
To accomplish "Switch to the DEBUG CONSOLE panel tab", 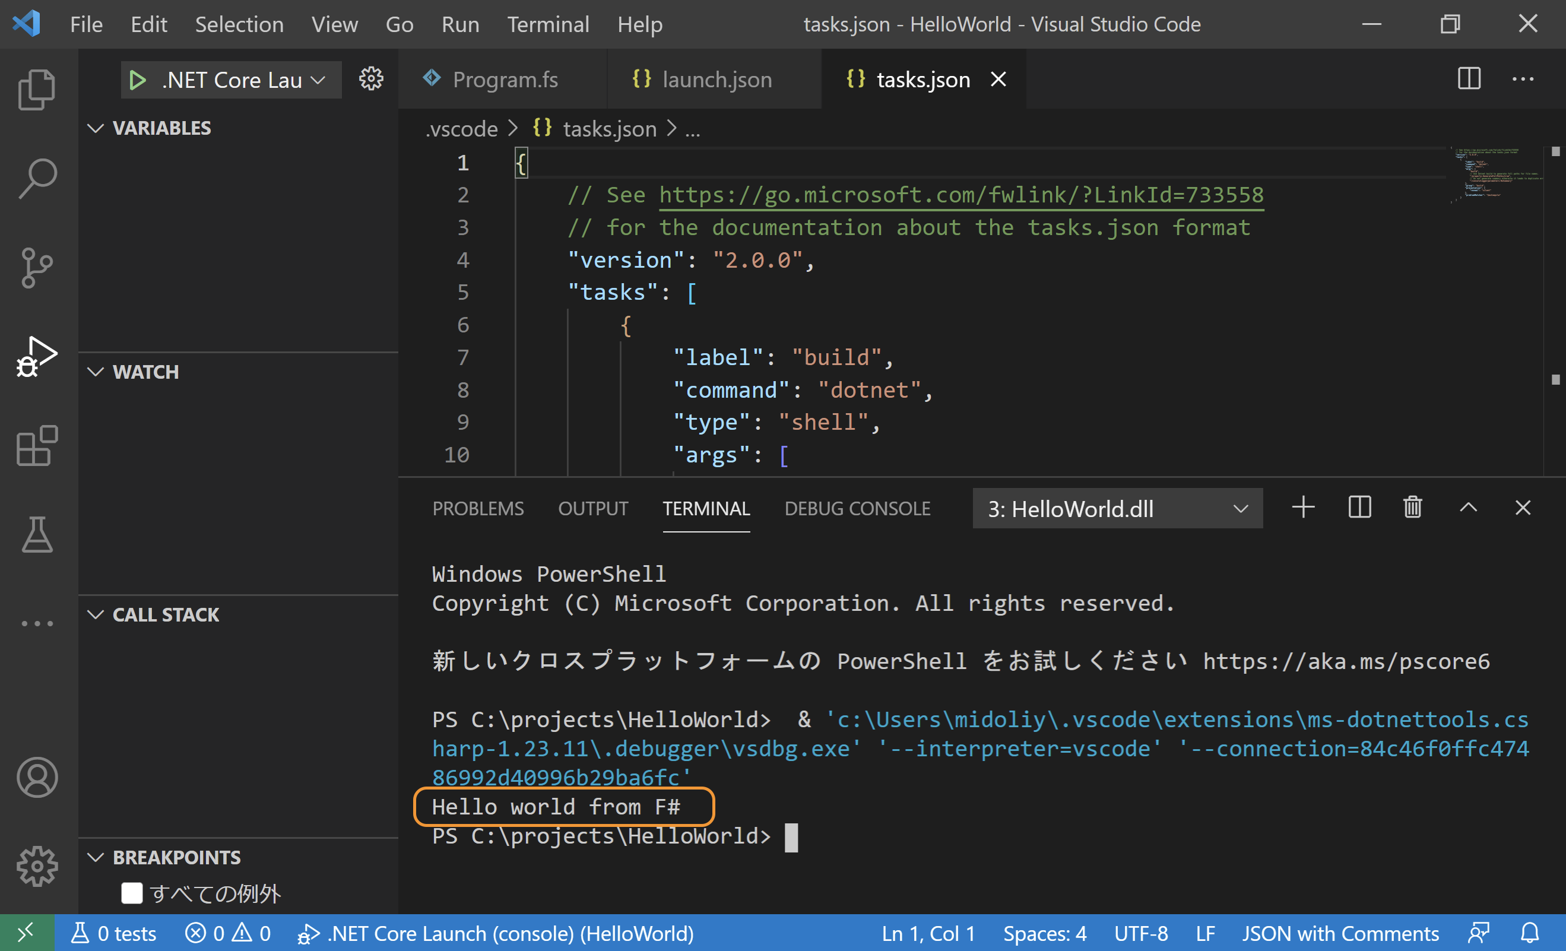I will [x=857, y=509].
